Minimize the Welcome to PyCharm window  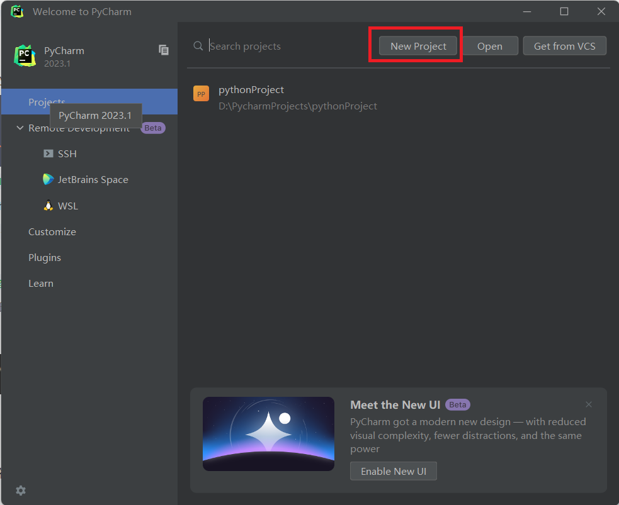(x=527, y=11)
